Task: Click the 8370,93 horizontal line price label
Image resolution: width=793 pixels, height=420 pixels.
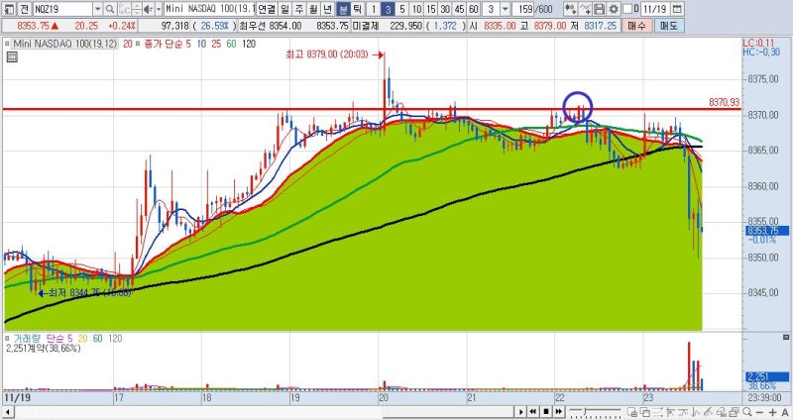Action: pyautogui.click(x=725, y=102)
